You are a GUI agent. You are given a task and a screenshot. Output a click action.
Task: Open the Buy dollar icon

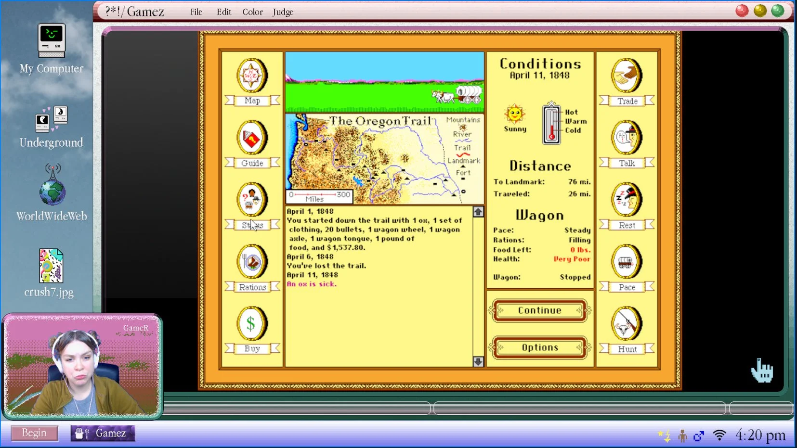coord(252,323)
